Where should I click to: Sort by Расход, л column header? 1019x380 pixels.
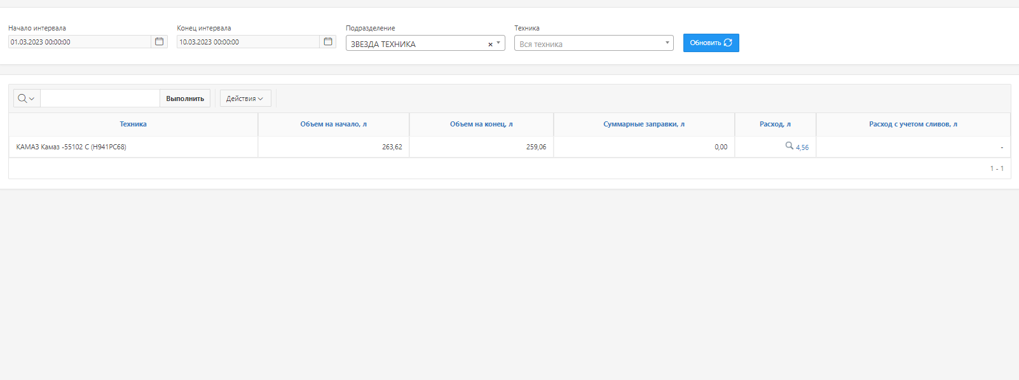pos(775,125)
